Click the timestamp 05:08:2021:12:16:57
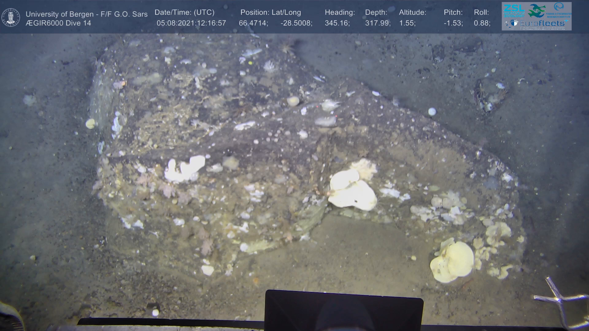 pos(191,23)
